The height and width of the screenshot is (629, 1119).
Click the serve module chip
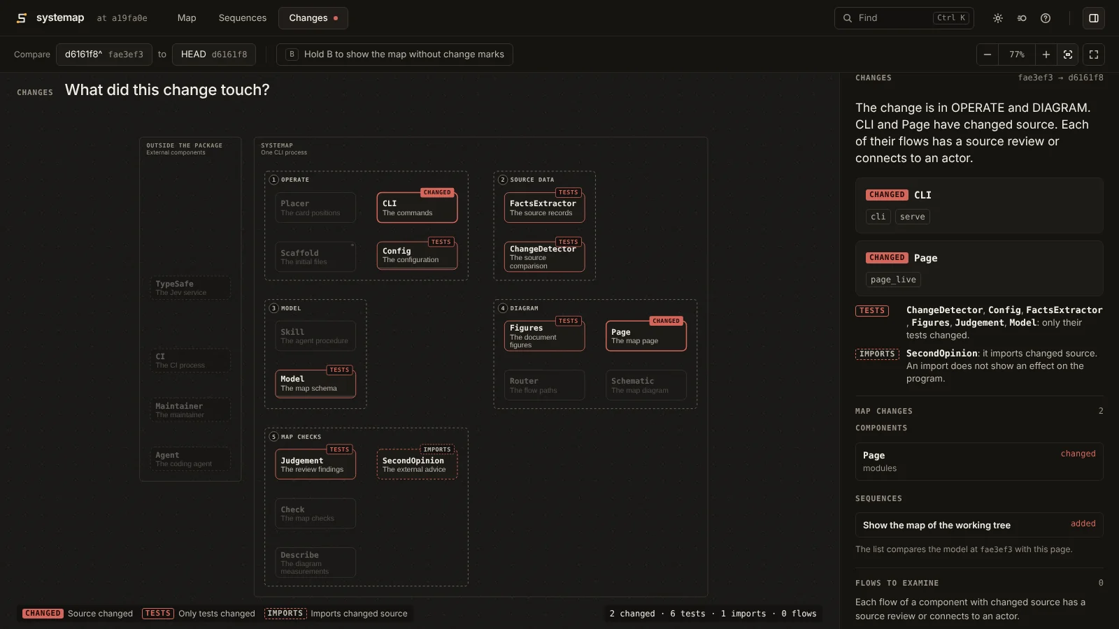tap(913, 217)
